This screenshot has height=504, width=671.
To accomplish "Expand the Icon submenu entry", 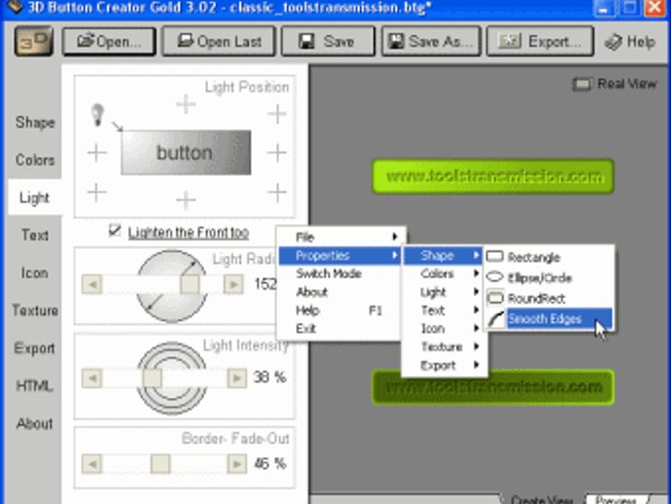I will pyautogui.click(x=444, y=329).
